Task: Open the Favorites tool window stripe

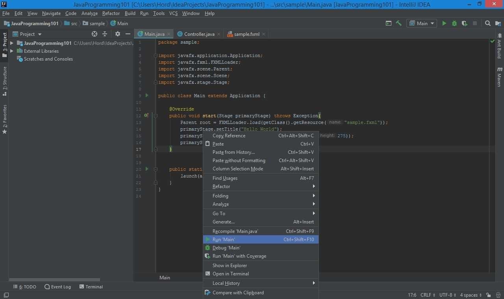Action: (5, 119)
